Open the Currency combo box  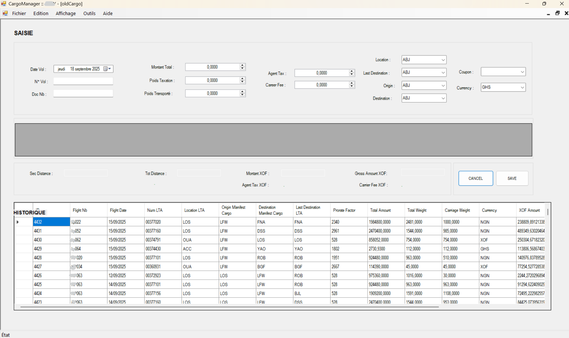pos(522,87)
